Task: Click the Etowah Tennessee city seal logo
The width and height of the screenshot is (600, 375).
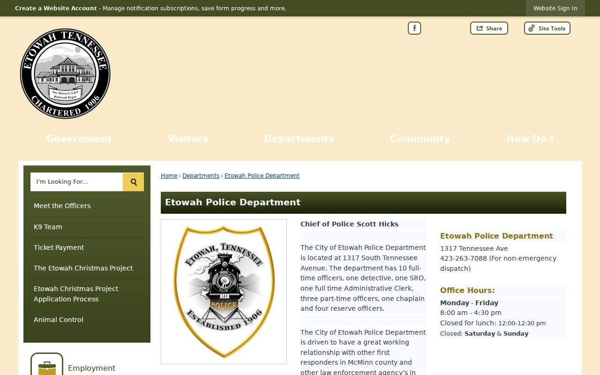Action: (x=65, y=74)
